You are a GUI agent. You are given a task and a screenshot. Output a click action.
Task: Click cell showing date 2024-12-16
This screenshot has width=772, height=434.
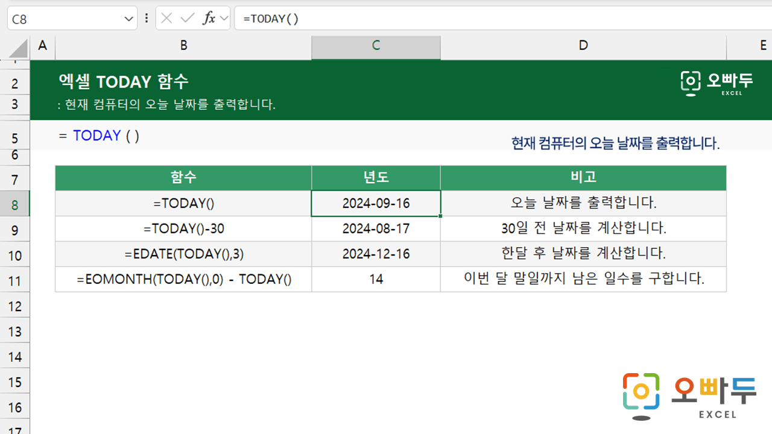(x=376, y=254)
